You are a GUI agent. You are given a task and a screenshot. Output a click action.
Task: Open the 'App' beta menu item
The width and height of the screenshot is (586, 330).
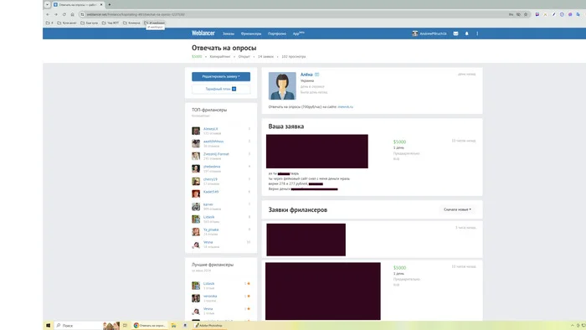point(298,34)
